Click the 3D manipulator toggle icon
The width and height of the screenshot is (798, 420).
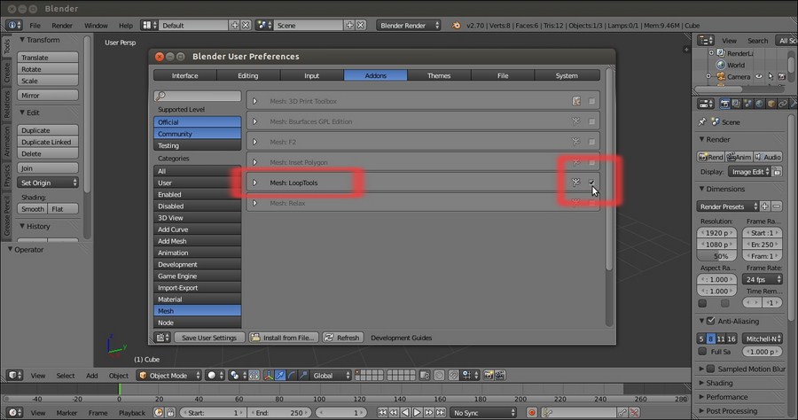coord(268,376)
